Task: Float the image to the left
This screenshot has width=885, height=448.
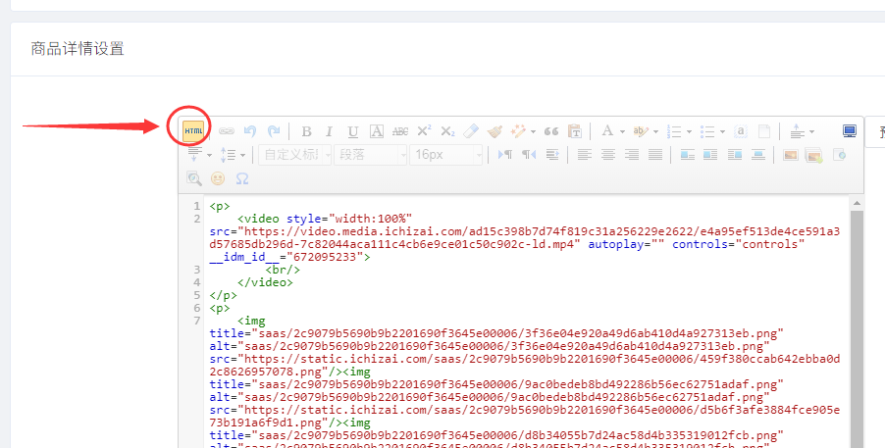Action: click(x=710, y=154)
